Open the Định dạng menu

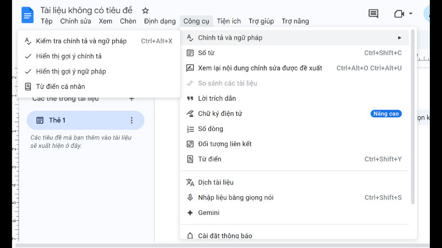(x=160, y=21)
